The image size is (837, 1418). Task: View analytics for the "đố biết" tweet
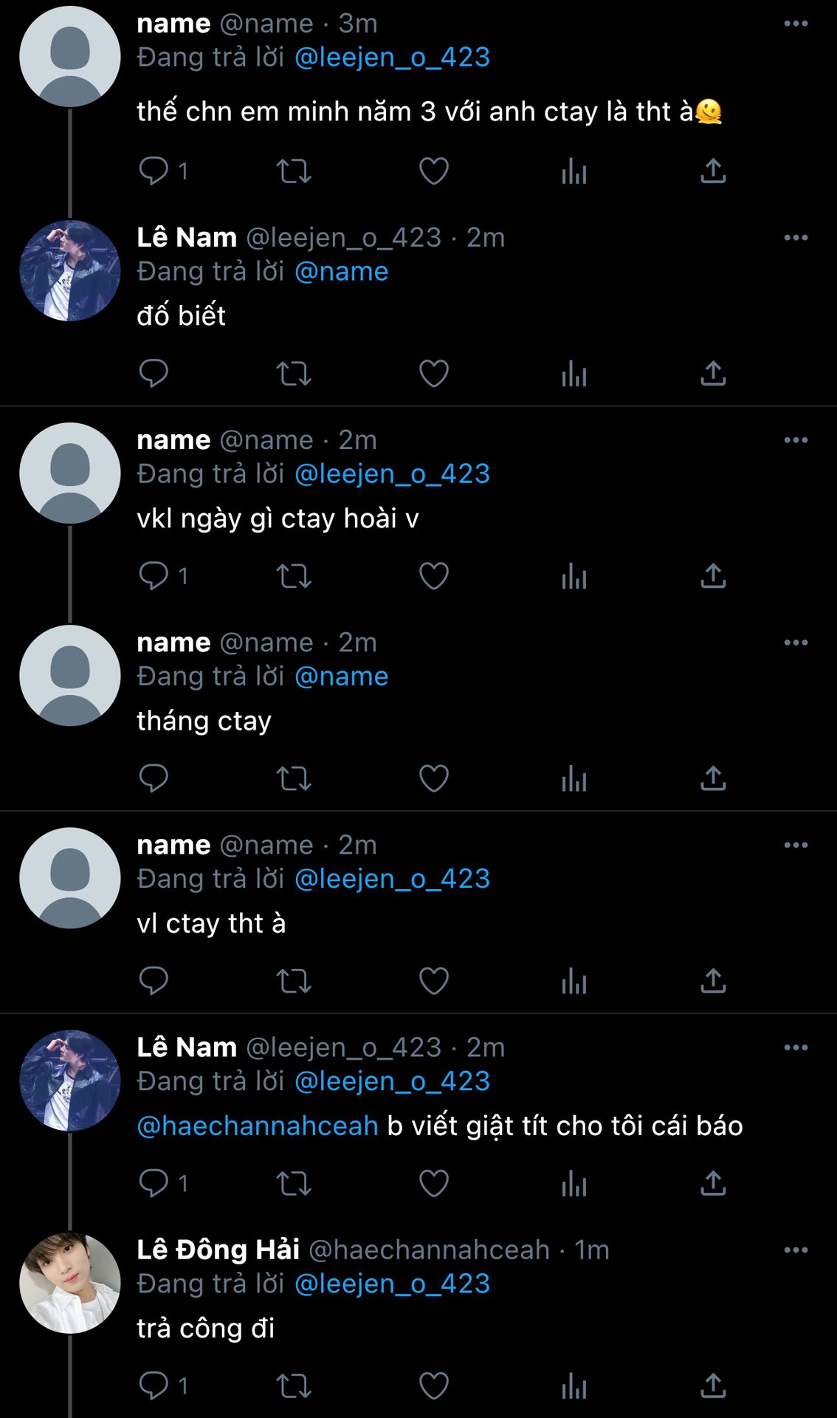coord(573,374)
